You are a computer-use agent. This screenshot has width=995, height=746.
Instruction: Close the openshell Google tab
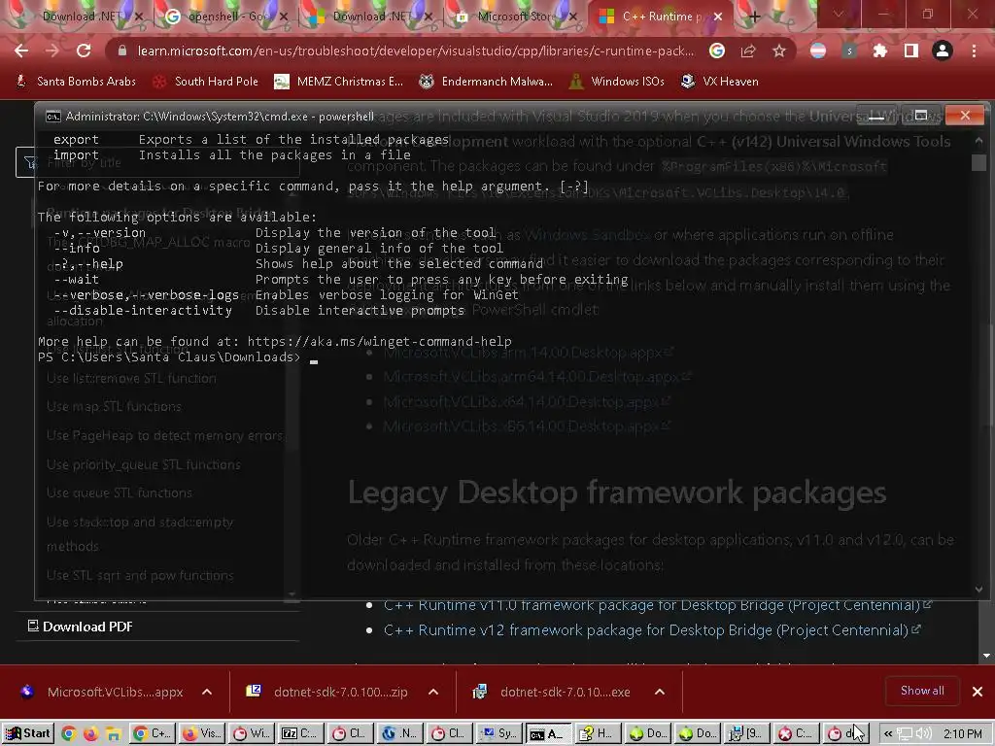point(284,17)
